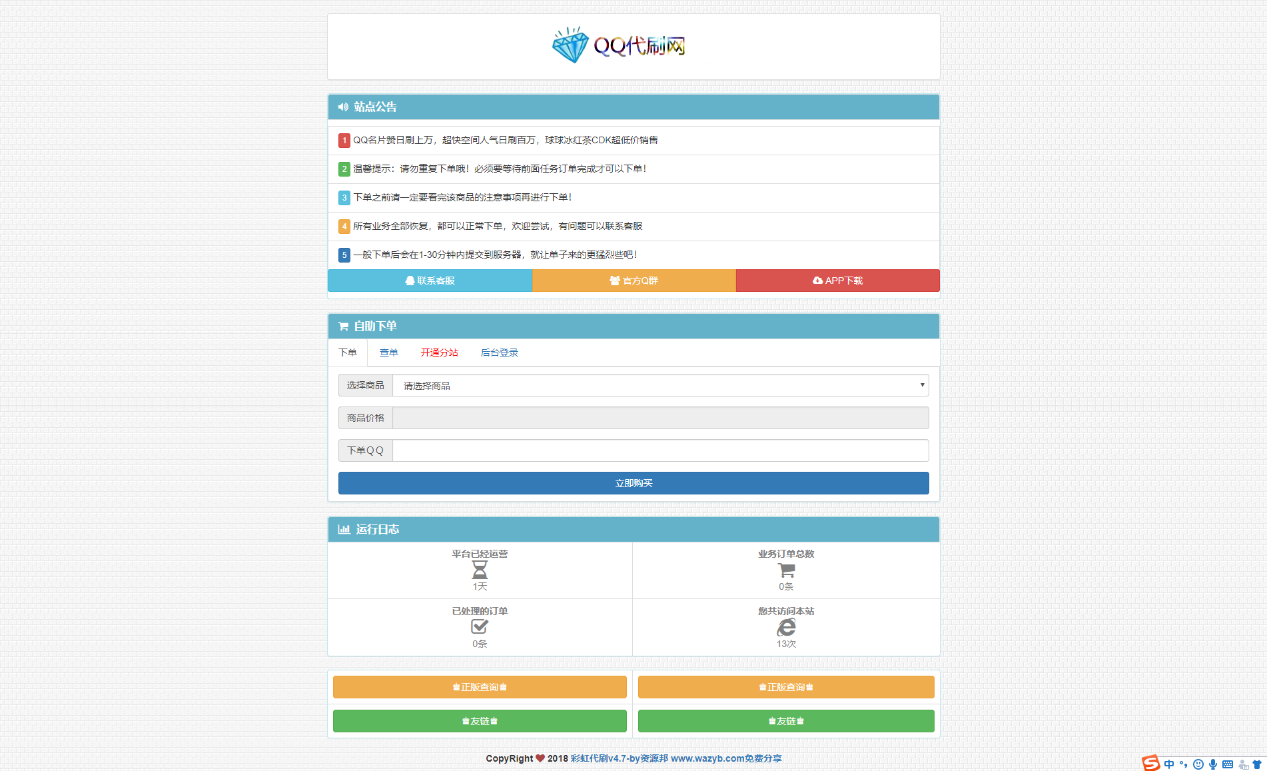Click the IE browser icon under 您共访问本站

[x=786, y=627]
